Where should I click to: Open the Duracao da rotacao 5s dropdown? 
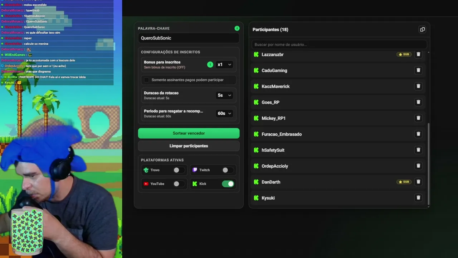click(x=224, y=95)
